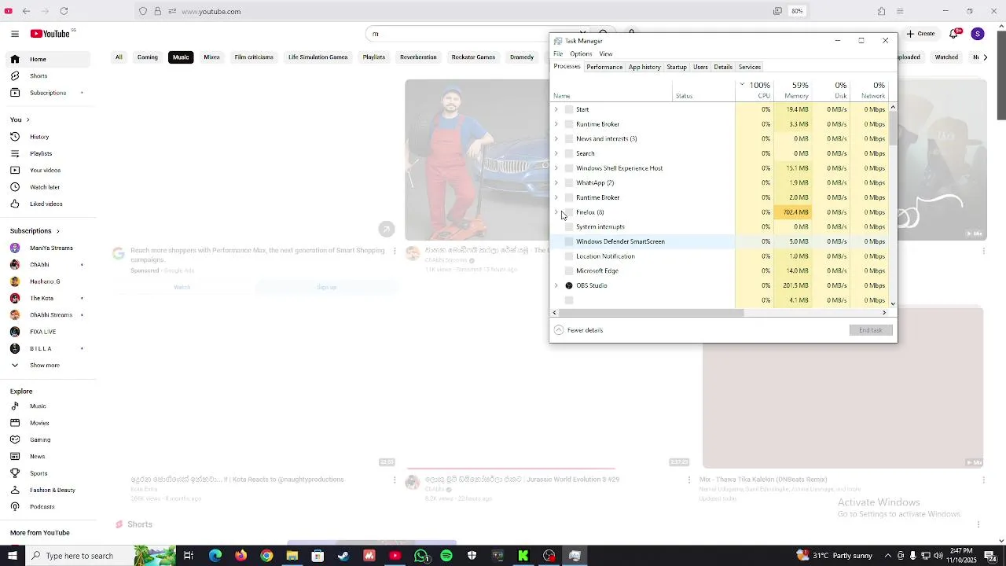This screenshot has height=566, width=1006.
Task: Expand Show more subscriptions
Action: pyautogui.click(x=47, y=366)
